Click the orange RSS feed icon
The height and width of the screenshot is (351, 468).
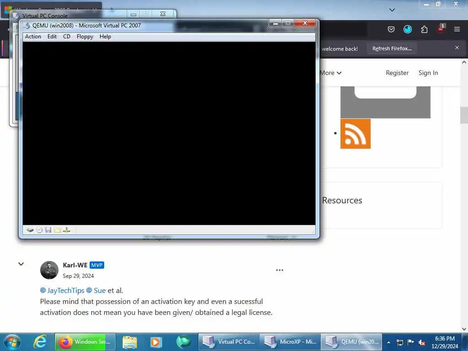[x=356, y=134]
